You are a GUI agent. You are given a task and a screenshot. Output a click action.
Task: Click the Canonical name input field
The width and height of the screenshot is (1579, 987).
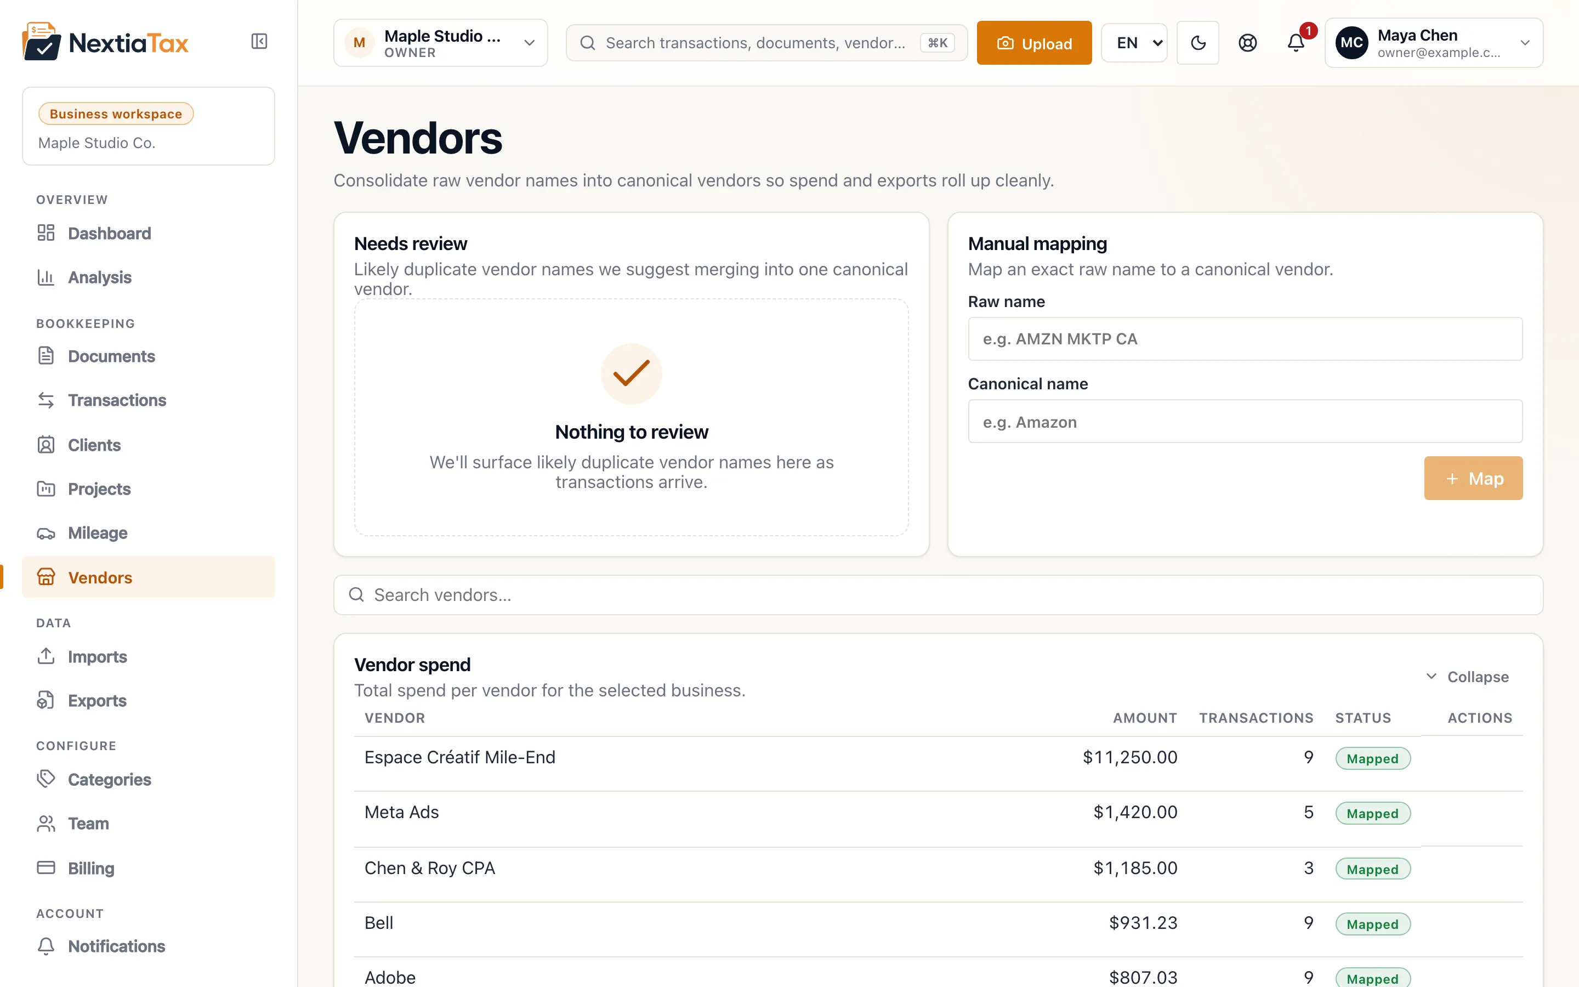click(1245, 422)
